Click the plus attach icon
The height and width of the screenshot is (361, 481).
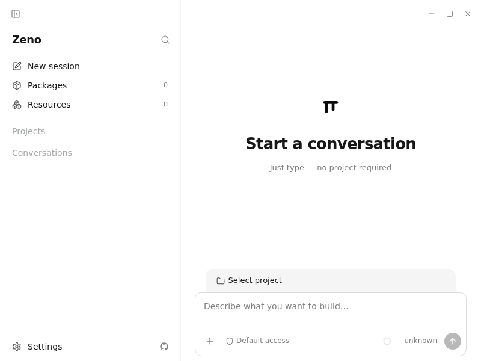point(210,341)
